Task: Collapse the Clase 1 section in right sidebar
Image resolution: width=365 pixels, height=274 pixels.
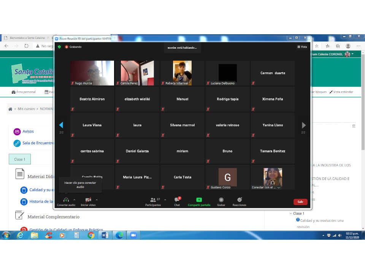Action: pyautogui.click(x=291, y=213)
